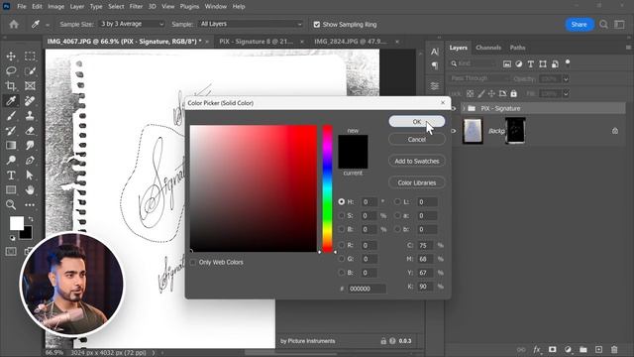
Task: Select the Rectangle shape tool
Action: tap(11, 189)
